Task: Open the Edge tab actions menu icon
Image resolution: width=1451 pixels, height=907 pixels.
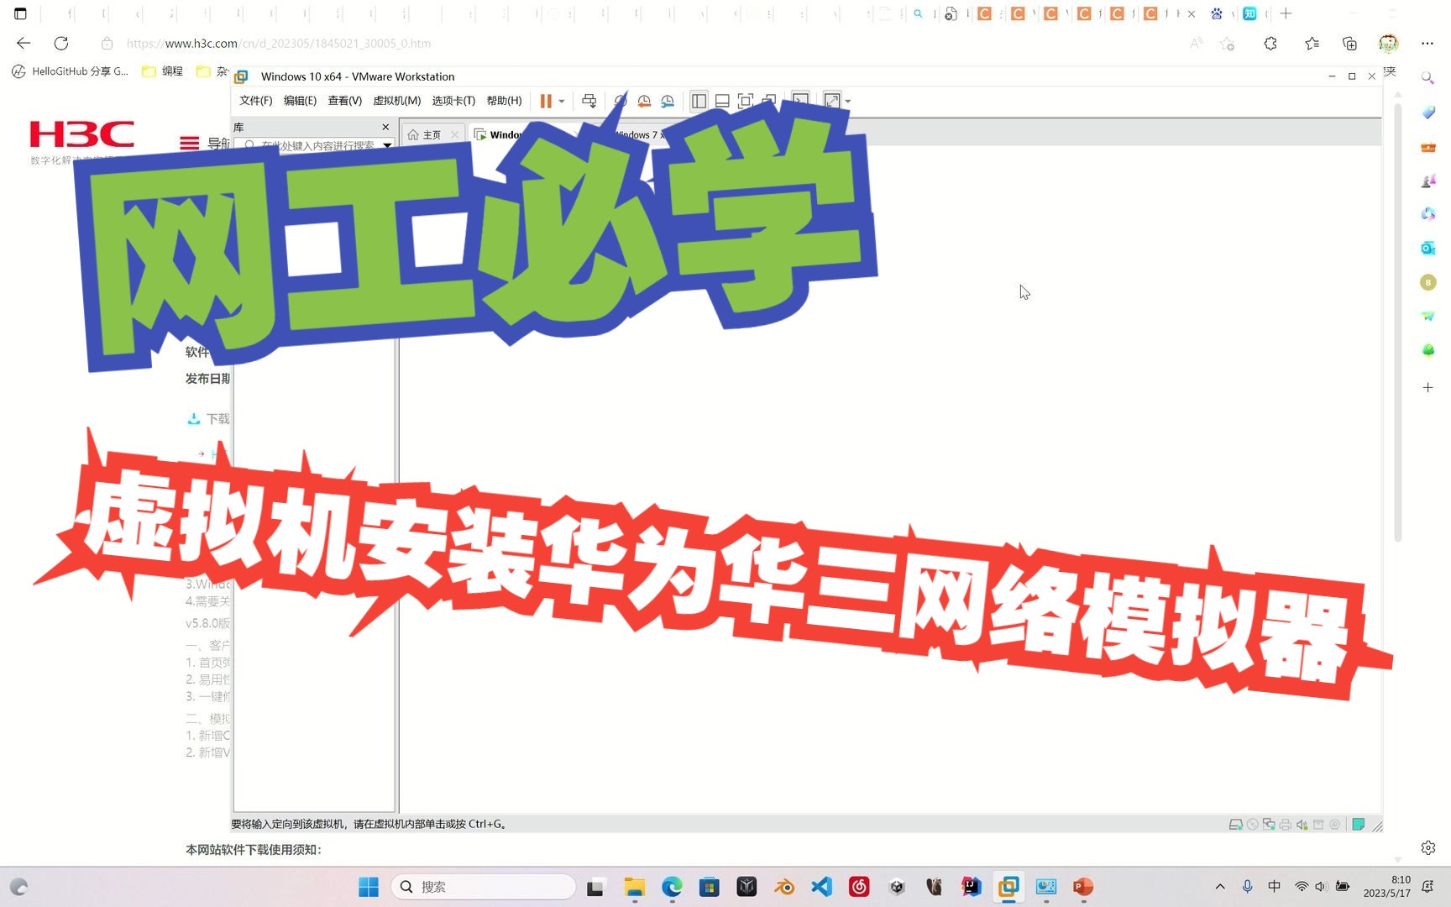Action: click(20, 13)
